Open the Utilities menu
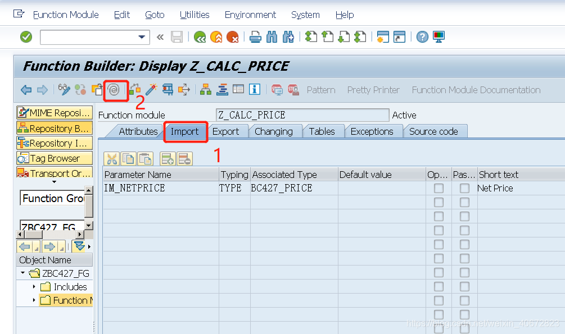 [195, 15]
